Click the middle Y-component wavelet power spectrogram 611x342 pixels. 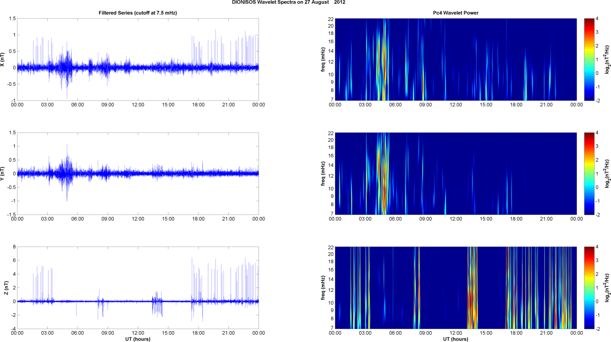point(456,173)
